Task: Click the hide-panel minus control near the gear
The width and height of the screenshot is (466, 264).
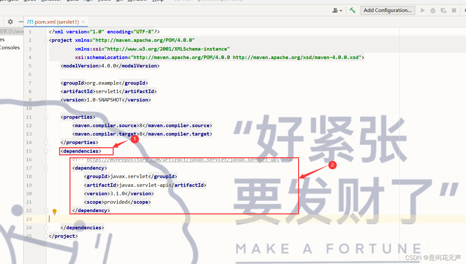Action: coord(20,21)
